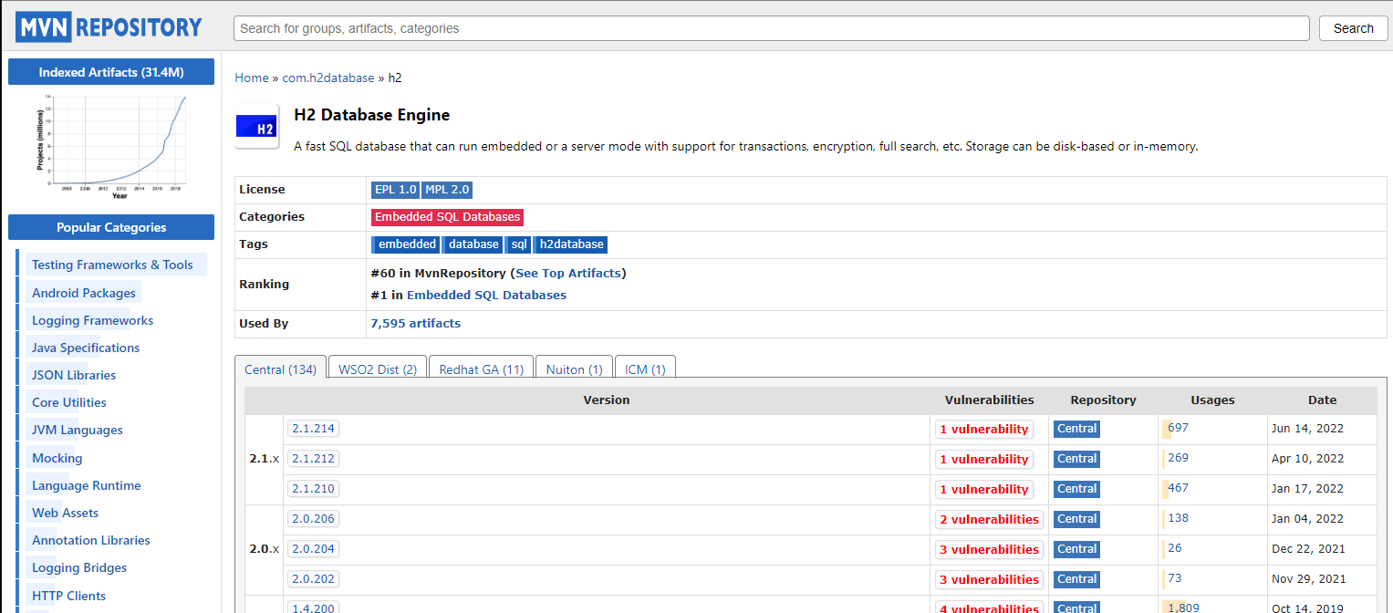Select the database tag
The image size is (1393, 613).
473,244
